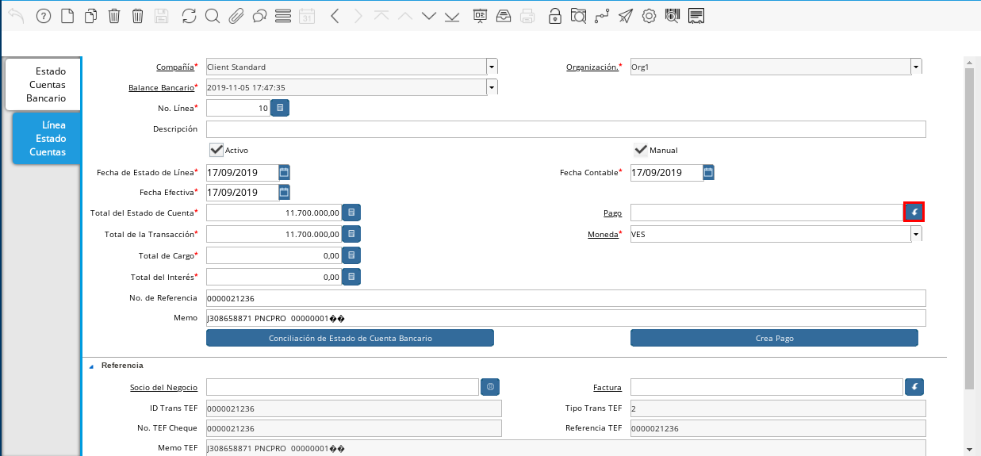Click the Refresh icon in the toolbar

pyautogui.click(x=189, y=16)
